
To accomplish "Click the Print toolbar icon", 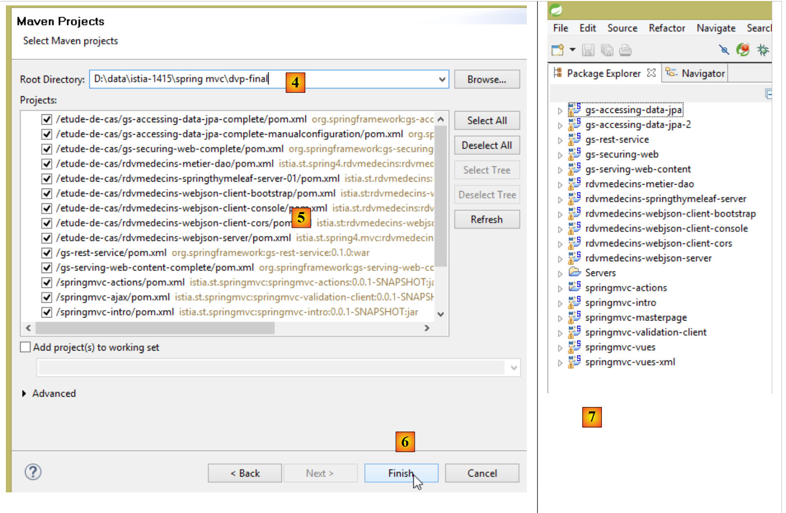I will (625, 50).
